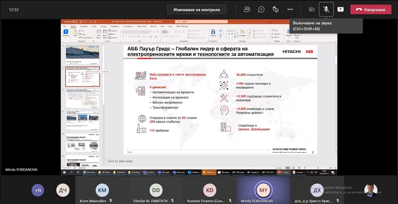Image resolution: width=398 pixels, height=204 pixels.
Task: Unmute the microphone
Action: click(x=326, y=9)
